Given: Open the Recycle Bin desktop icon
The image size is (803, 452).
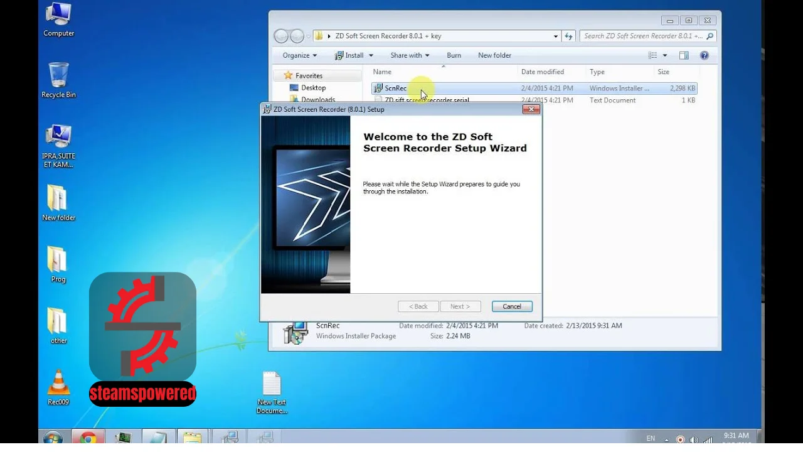Looking at the screenshot, I should tap(58, 80).
